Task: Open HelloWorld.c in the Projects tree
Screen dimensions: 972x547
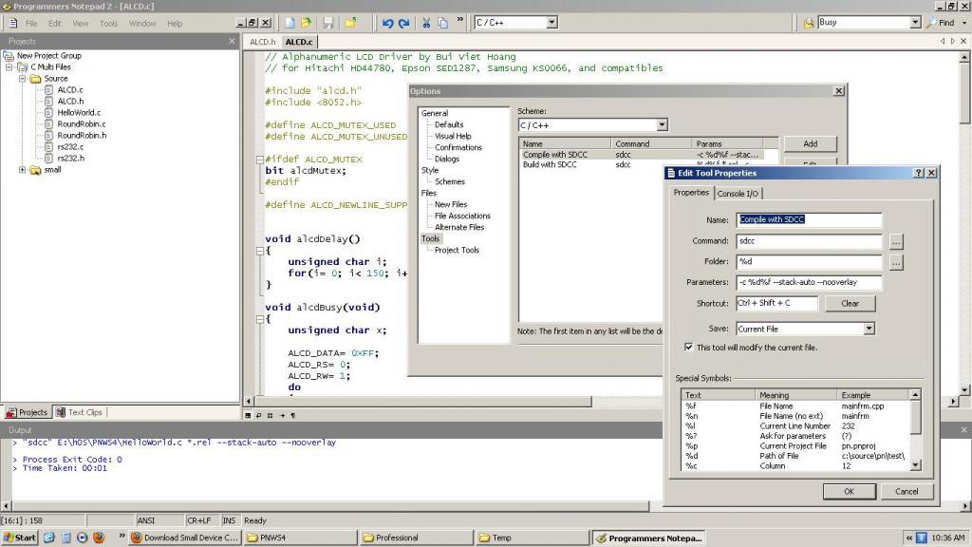Action: pyautogui.click(x=79, y=112)
